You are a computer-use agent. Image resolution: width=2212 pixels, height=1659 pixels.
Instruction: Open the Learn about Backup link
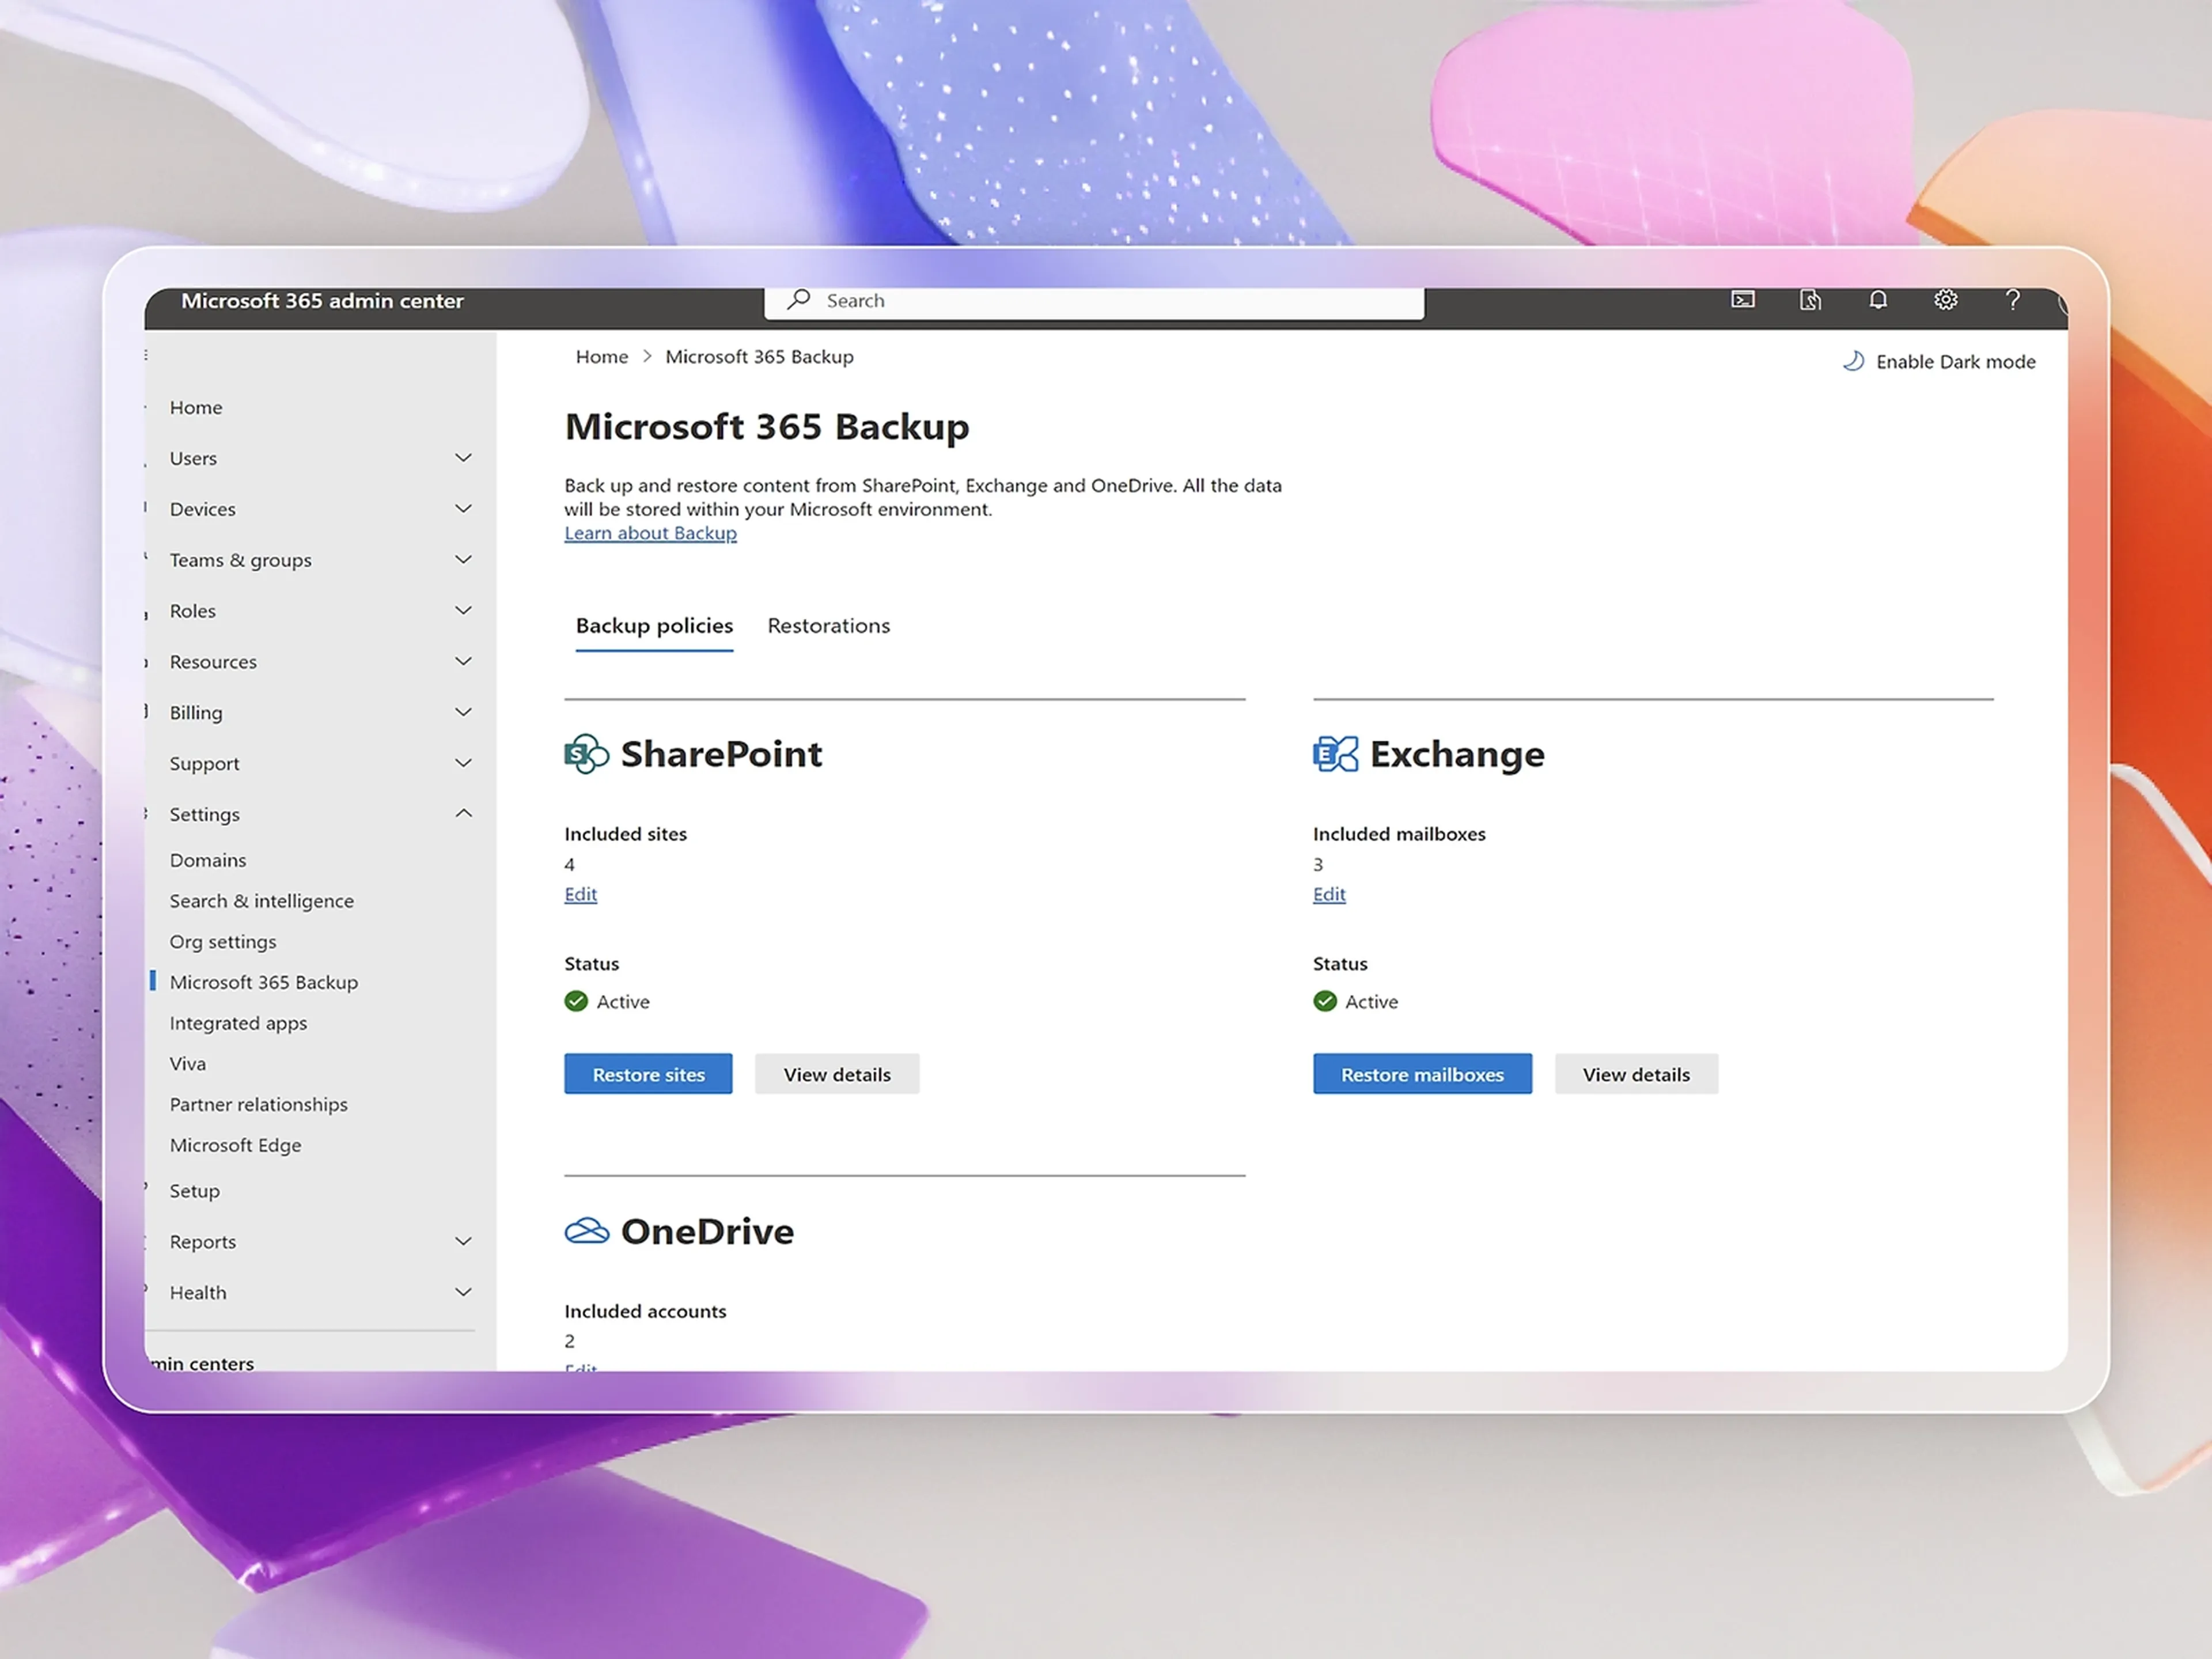[x=650, y=533]
